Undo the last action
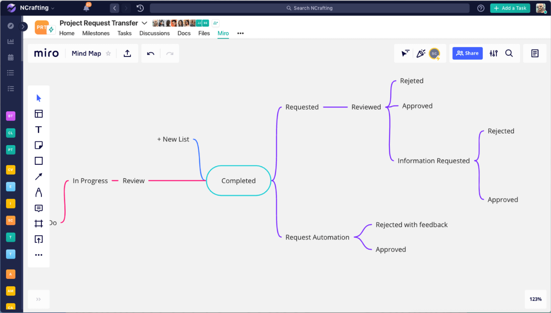This screenshot has height=313, width=551. [x=150, y=53]
